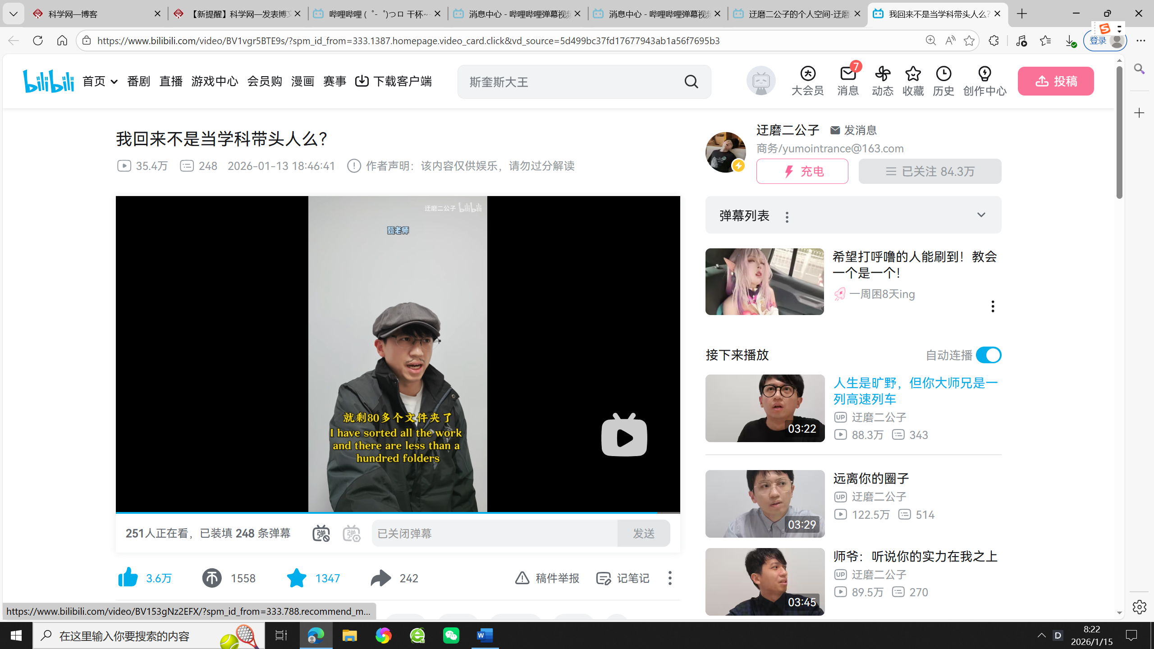Open more options beside 记笔记
This screenshot has width=1154, height=649.
point(670,578)
